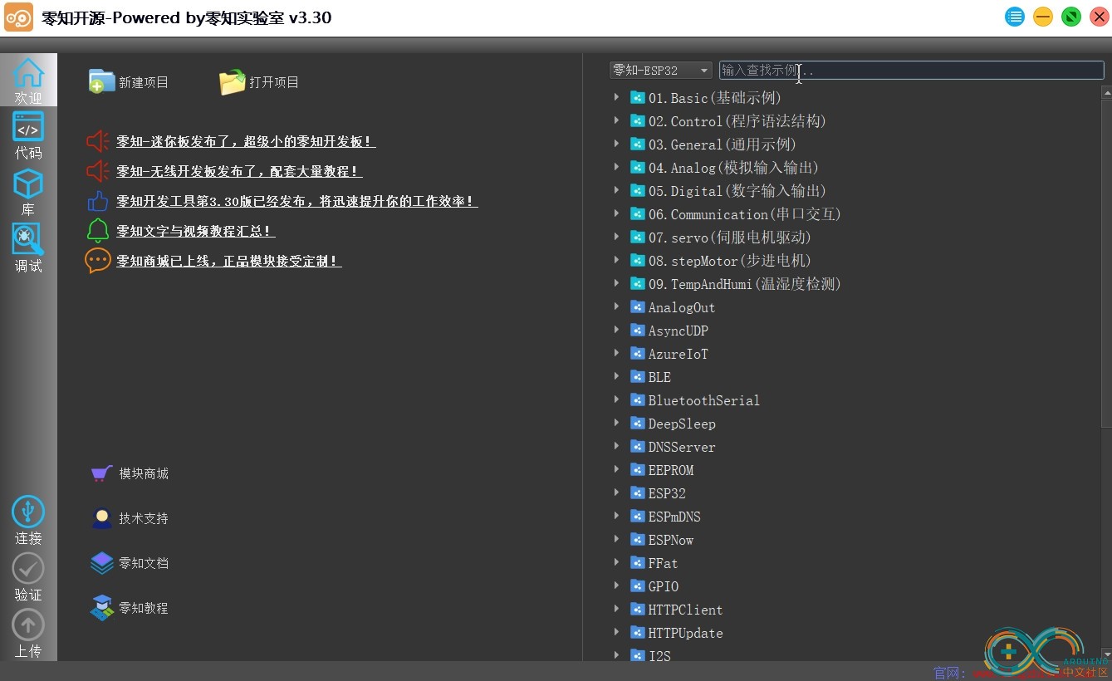The height and width of the screenshot is (681, 1112).
Task: Select the ESPmDNS tree item
Action: tap(674, 517)
